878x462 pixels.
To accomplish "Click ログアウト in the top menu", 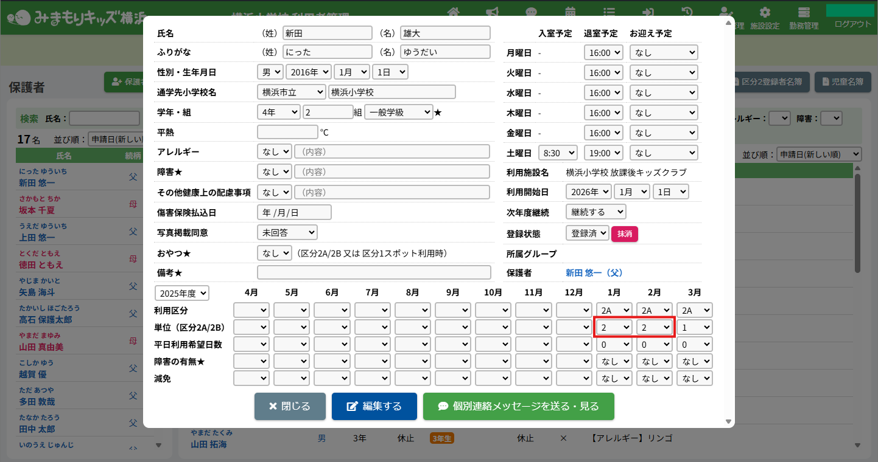I will tap(852, 24).
